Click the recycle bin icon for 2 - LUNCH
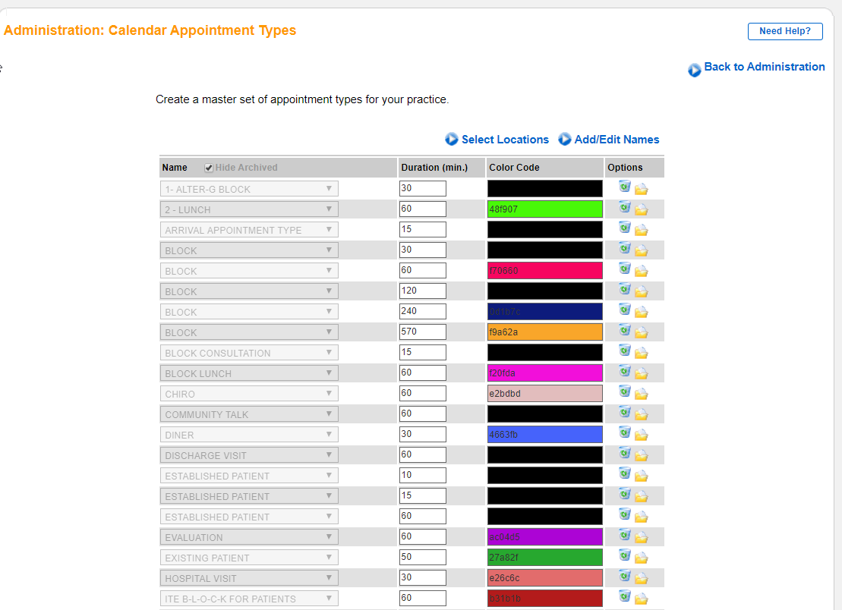Viewport: 842px width, 610px height. tap(624, 208)
